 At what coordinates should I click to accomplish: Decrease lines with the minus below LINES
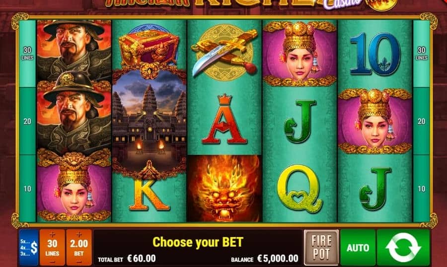(x=52, y=261)
